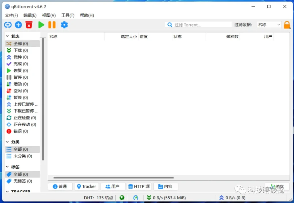
Task: Collapse the 标签 section
Action: pos(7,167)
